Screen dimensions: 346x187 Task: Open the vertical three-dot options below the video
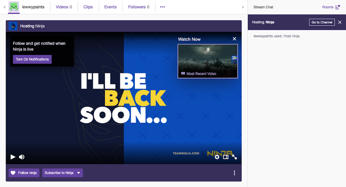[234, 173]
